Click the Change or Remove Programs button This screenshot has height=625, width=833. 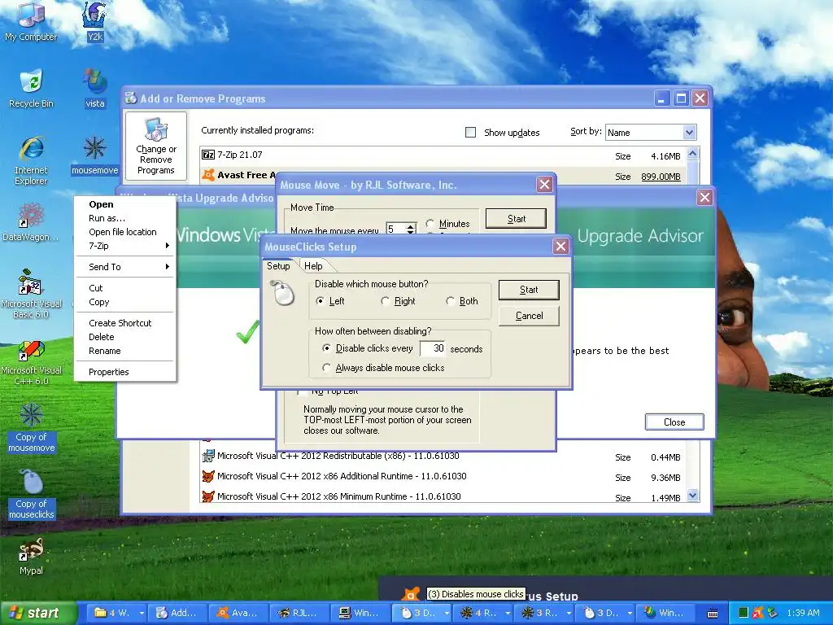pyautogui.click(x=155, y=146)
